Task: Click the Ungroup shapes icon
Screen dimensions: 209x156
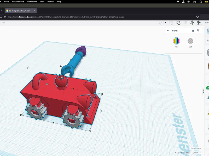Action: click(x=178, y=23)
